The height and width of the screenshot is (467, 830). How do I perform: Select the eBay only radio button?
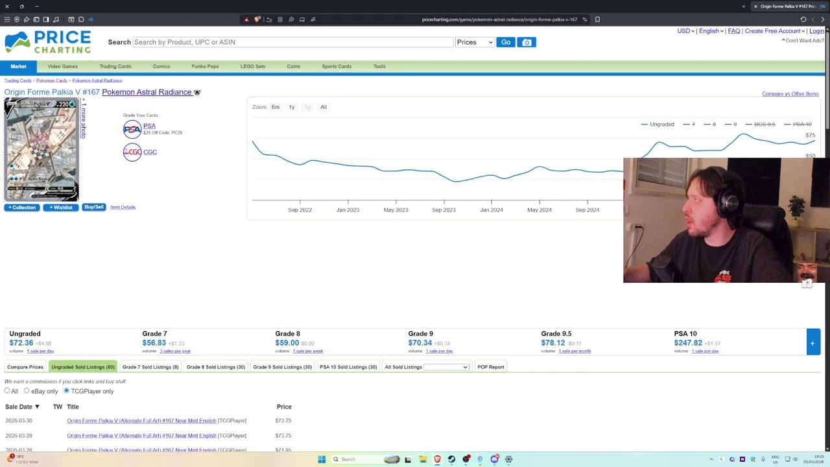[27, 391]
